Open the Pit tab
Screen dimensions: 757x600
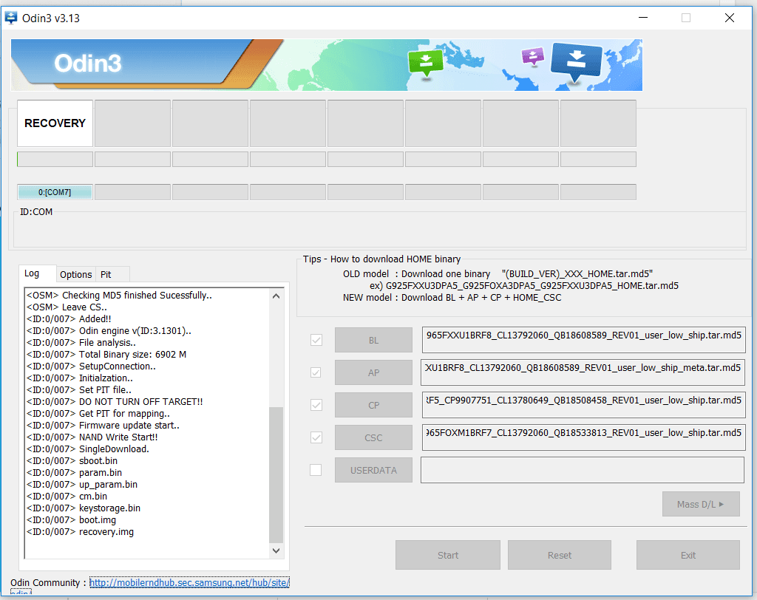point(112,275)
